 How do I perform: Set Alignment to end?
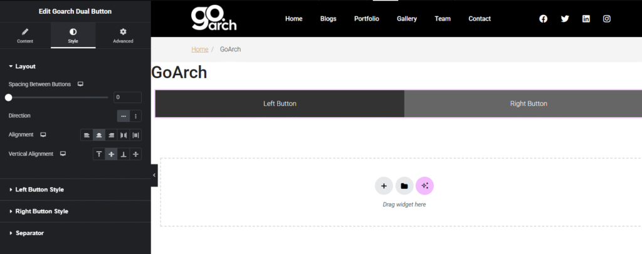pyautogui.click(x=111, y=135)
